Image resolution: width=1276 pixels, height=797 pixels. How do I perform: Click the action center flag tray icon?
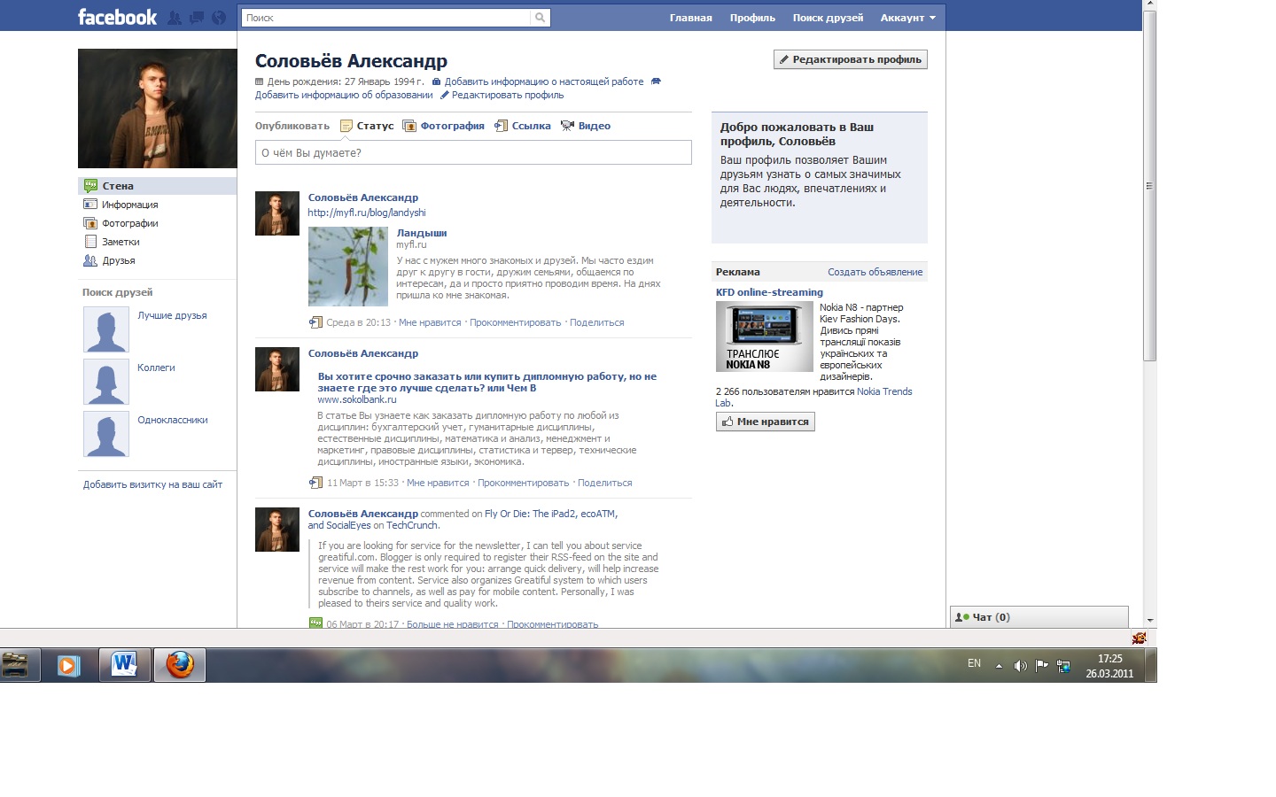pyautogui.click(x=1041, y=666)
